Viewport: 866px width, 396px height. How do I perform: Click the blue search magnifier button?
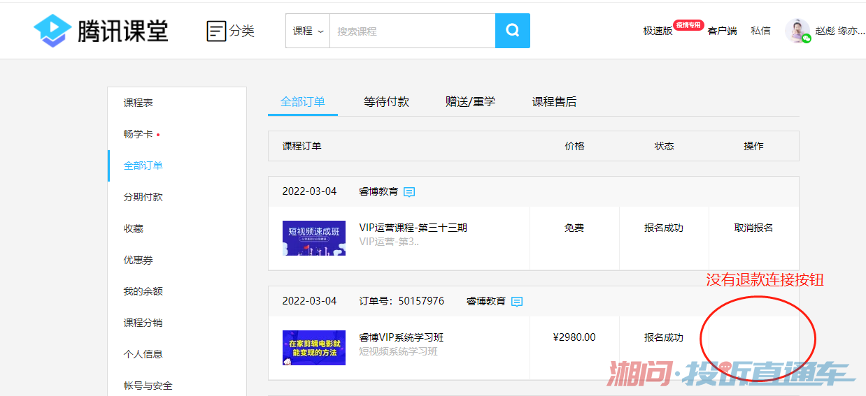coord(513,31)
